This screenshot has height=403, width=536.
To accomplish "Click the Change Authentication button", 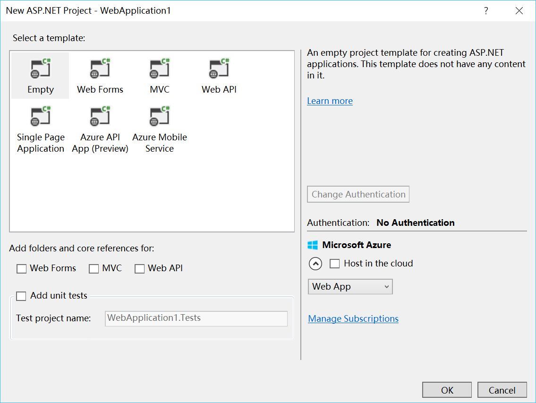I will pos(358,194).
